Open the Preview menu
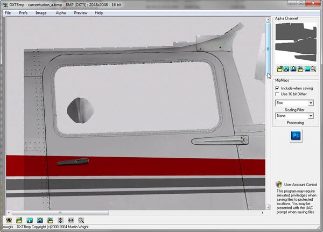Screen dimensions: 323x232 tap(81, 12)
